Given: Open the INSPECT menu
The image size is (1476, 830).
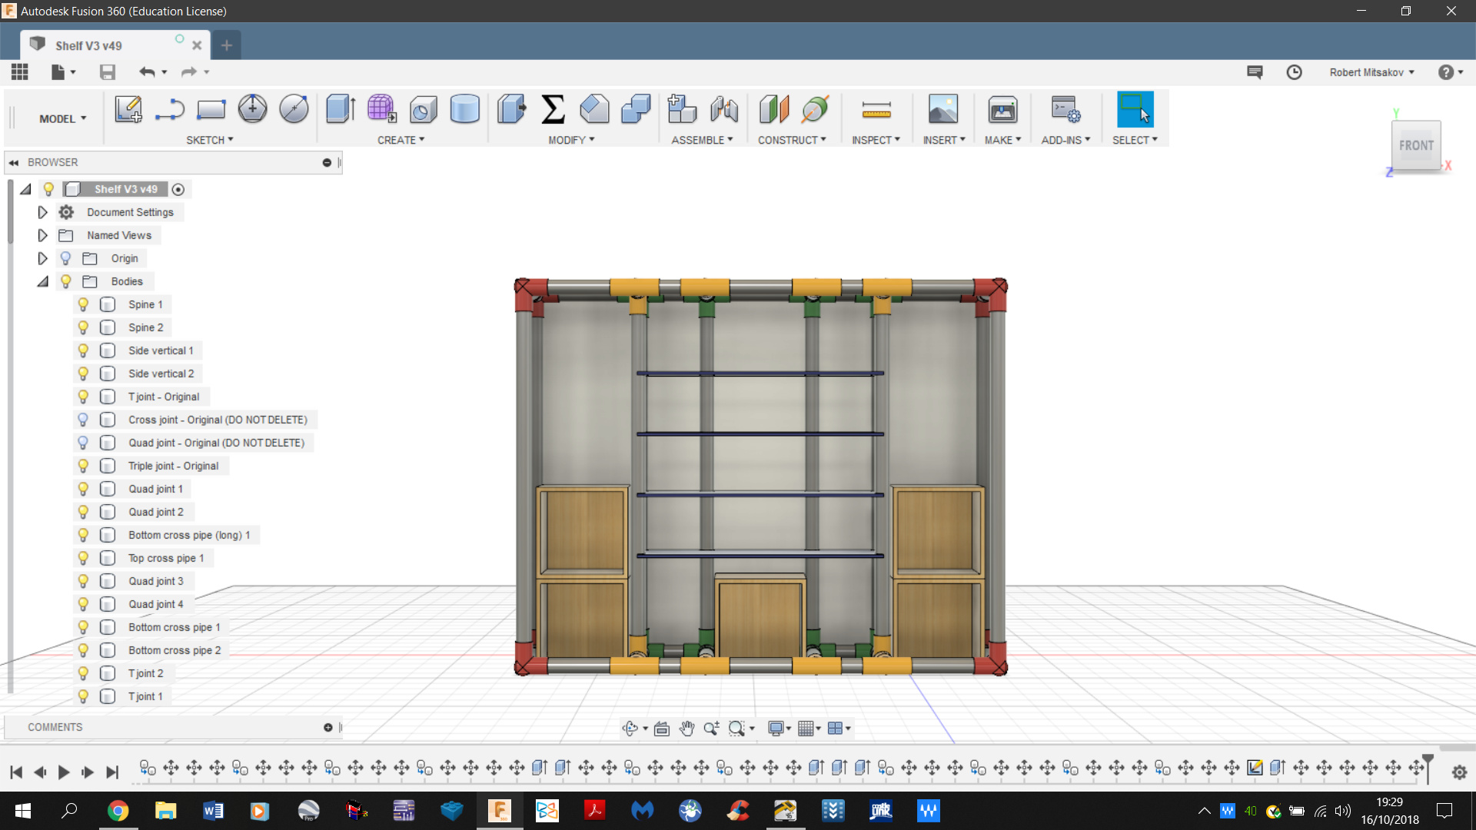Looking at the screenshot, I should [x=876, y=140].
